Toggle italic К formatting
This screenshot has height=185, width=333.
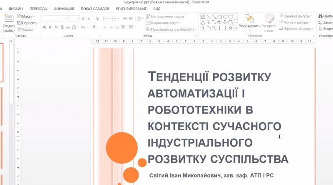[x=50, y=27]
